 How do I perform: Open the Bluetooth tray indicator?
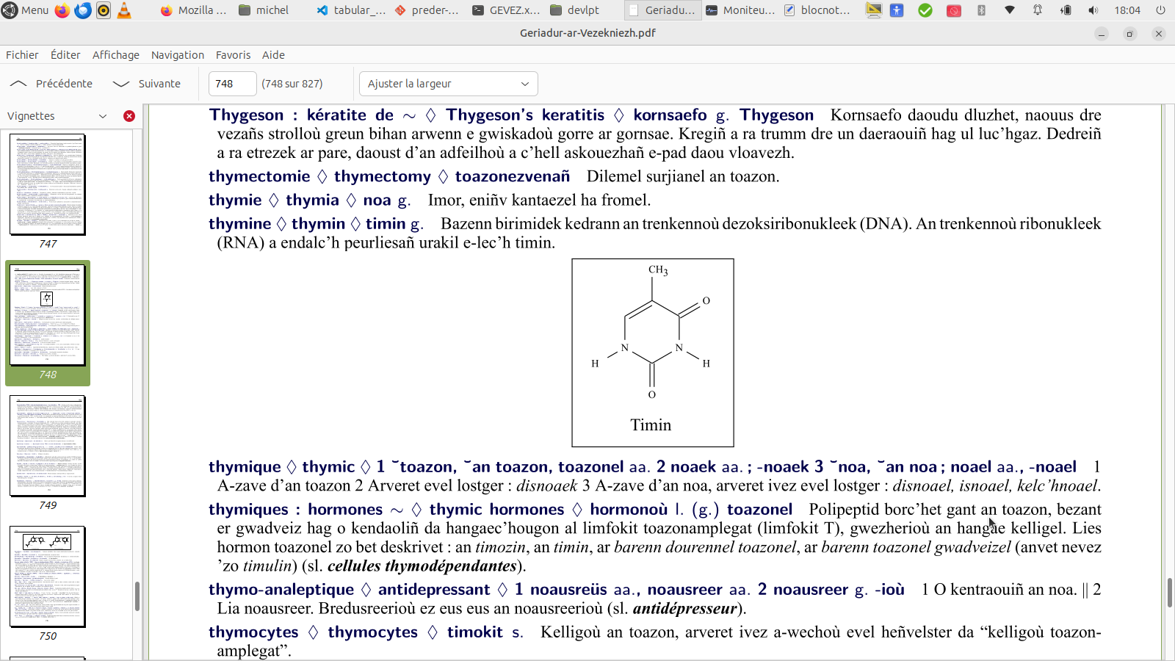point(982,10)
